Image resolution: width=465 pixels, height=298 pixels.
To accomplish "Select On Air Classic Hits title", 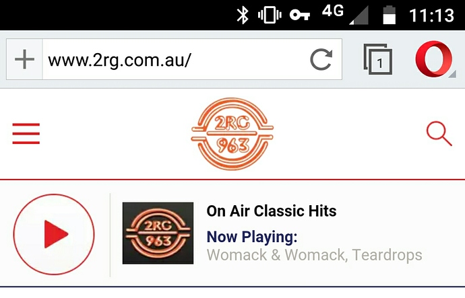I will click(x=272, y=211).
